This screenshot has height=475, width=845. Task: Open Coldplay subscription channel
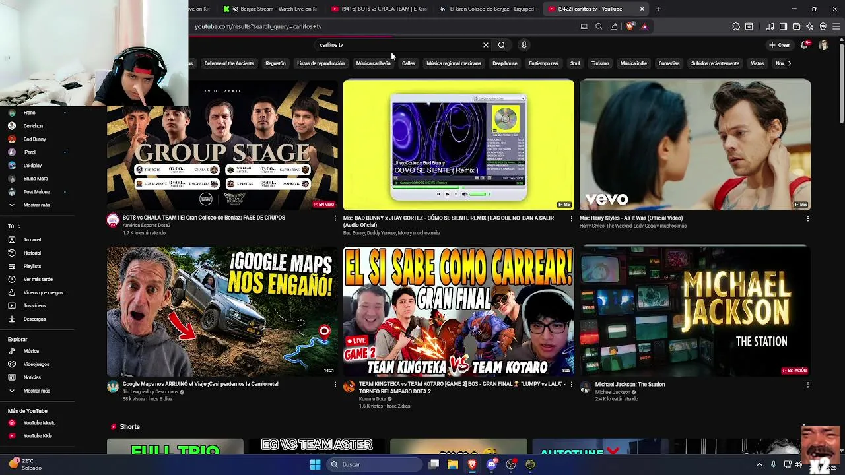point(32,166)
